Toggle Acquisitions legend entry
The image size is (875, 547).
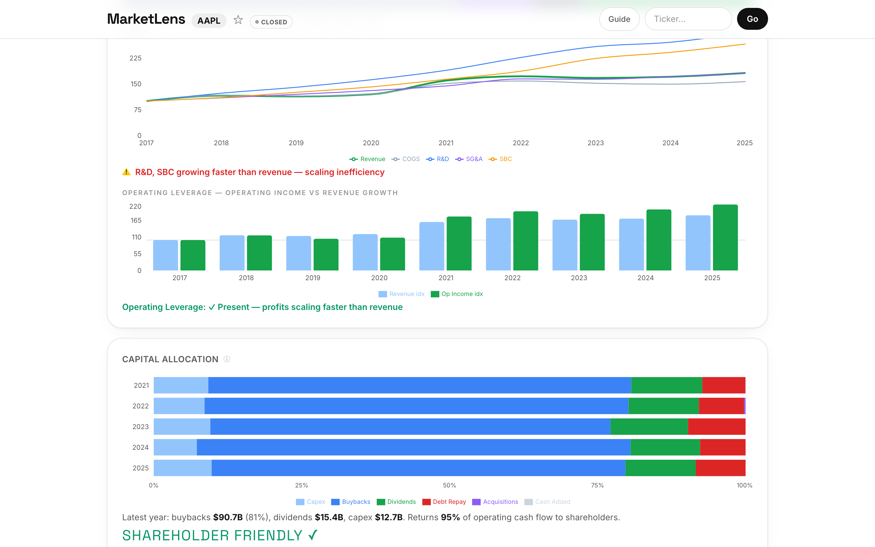[x=495, y=502]
